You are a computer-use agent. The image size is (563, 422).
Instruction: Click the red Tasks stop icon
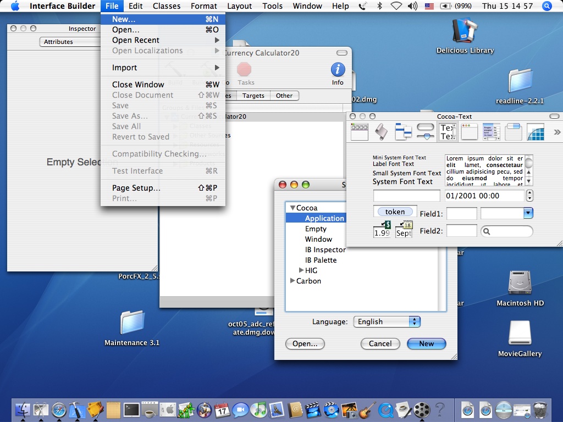(x=244, y=69)
